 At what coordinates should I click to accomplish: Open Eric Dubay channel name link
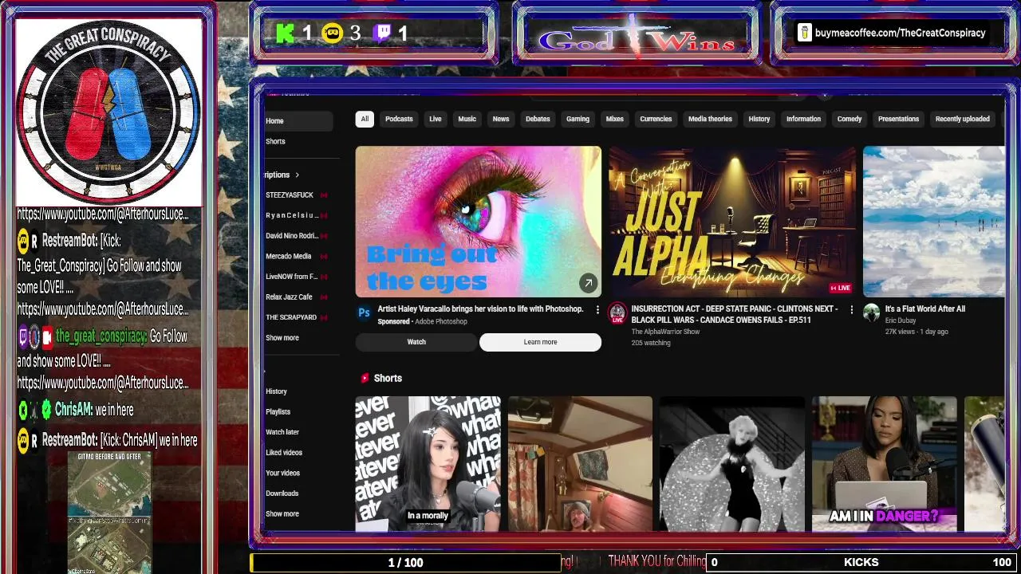click(901, 320)
